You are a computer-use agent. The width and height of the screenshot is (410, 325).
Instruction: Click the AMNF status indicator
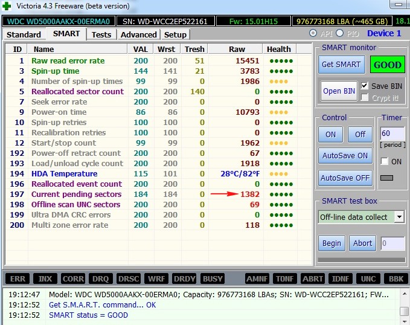257,278
